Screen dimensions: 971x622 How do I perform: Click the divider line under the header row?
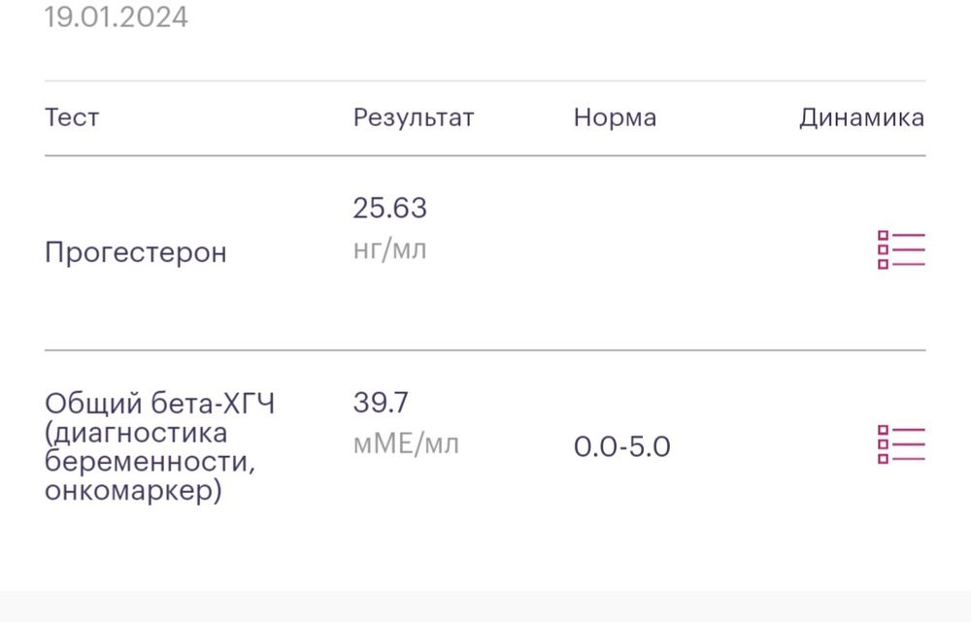click(x=485, y=155)
